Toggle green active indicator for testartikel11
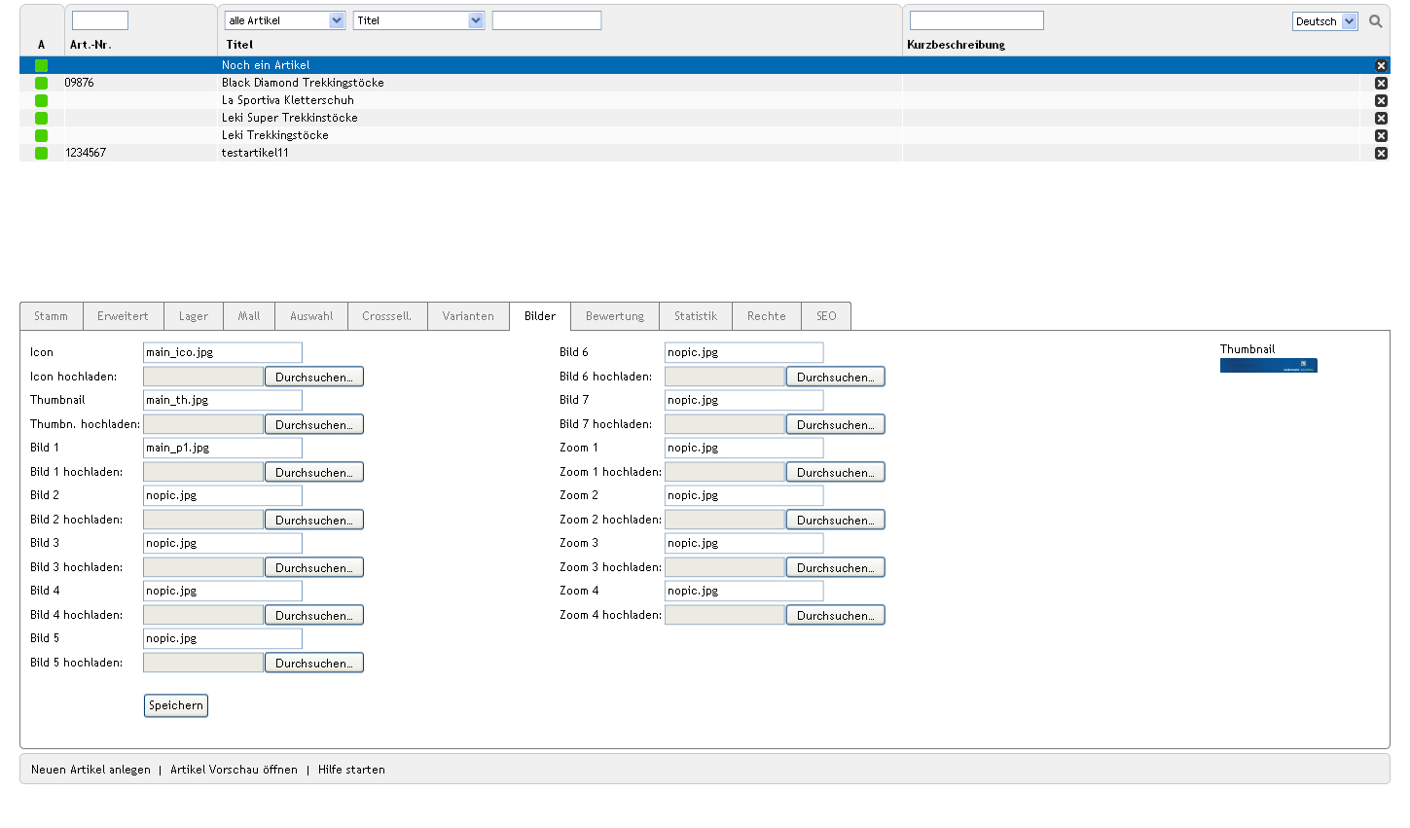This screenshot has width=1410, height=828. (x=41, y=153)
